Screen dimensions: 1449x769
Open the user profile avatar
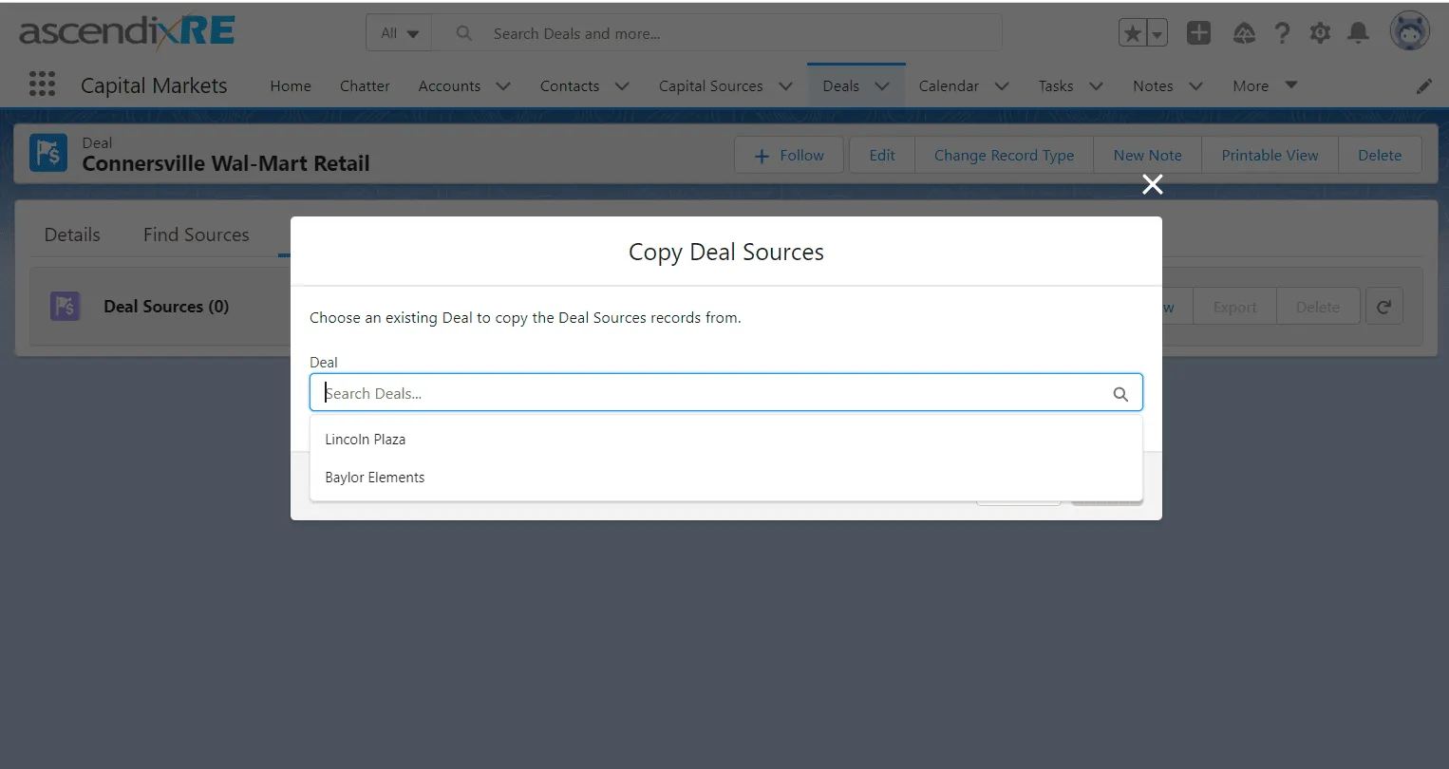[x=1410, y=31]
